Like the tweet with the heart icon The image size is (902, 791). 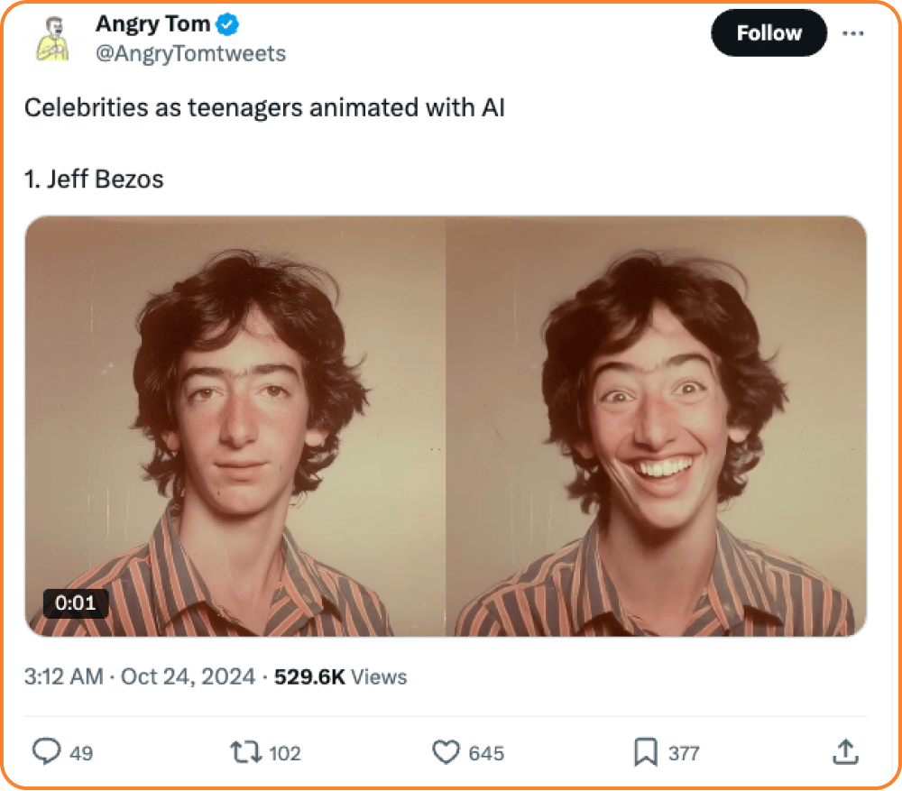click(x=446, y=752)
